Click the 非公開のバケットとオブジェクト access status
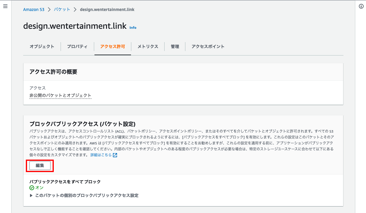 point(60,96)
